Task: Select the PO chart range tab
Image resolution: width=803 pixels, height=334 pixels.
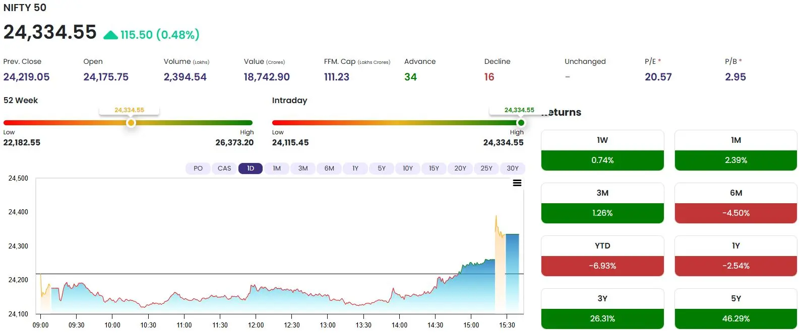Action: 198,169
